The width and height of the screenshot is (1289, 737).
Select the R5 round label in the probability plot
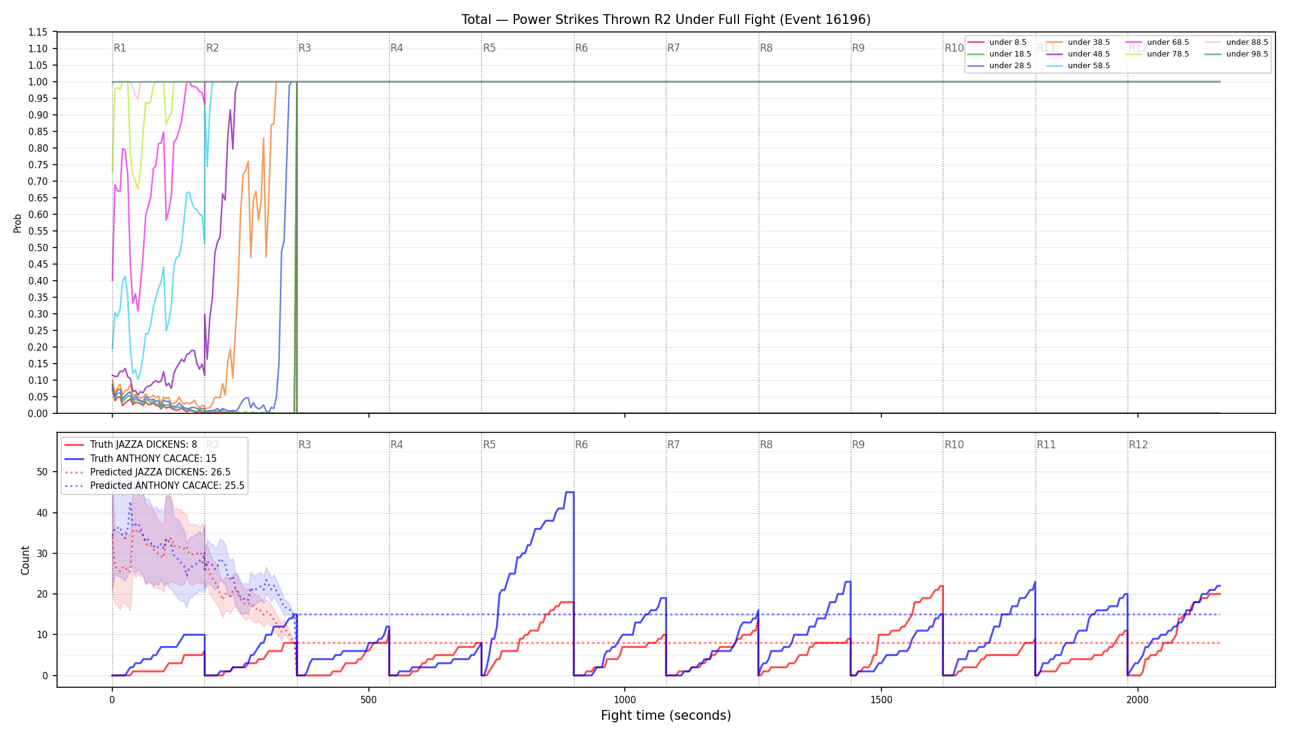[489, 48]
